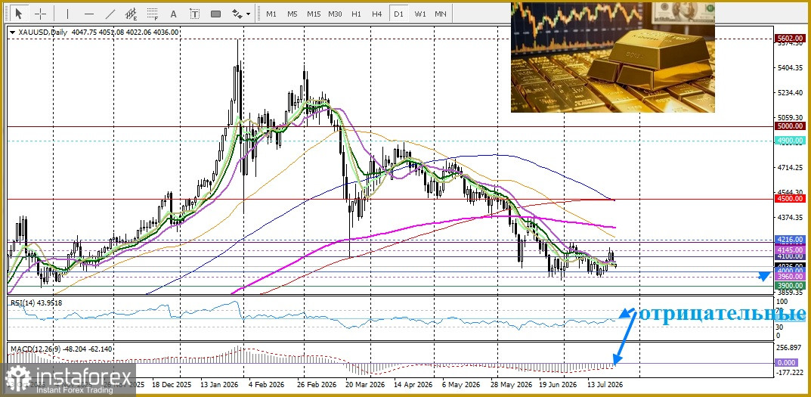This screenshot has height=397, width=811.
Task: Click the 19 Jun 2026 date label
Action: [558, 385]
